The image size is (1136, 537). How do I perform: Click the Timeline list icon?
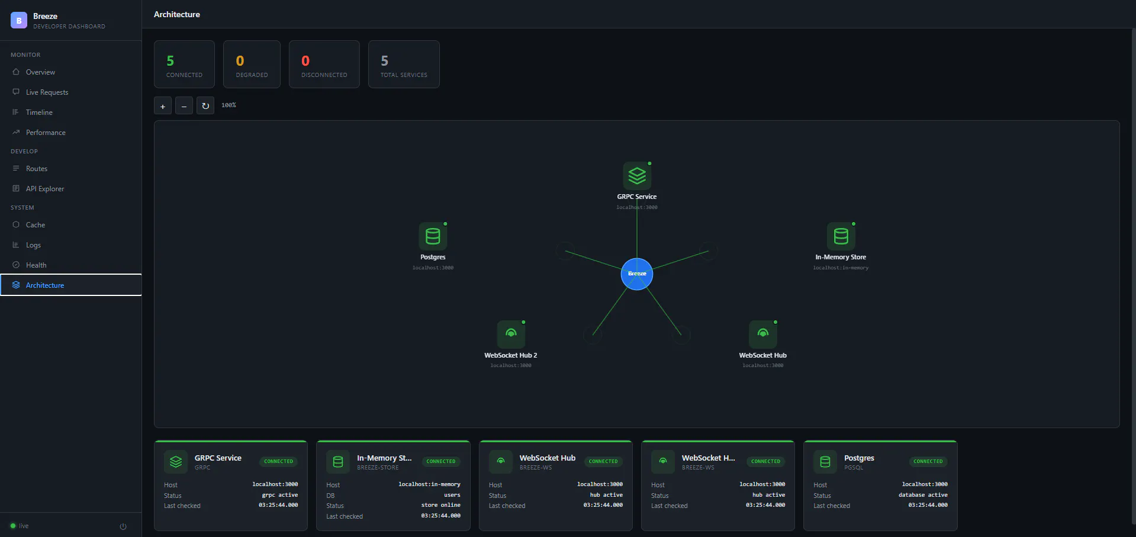[x=16, y=112]
